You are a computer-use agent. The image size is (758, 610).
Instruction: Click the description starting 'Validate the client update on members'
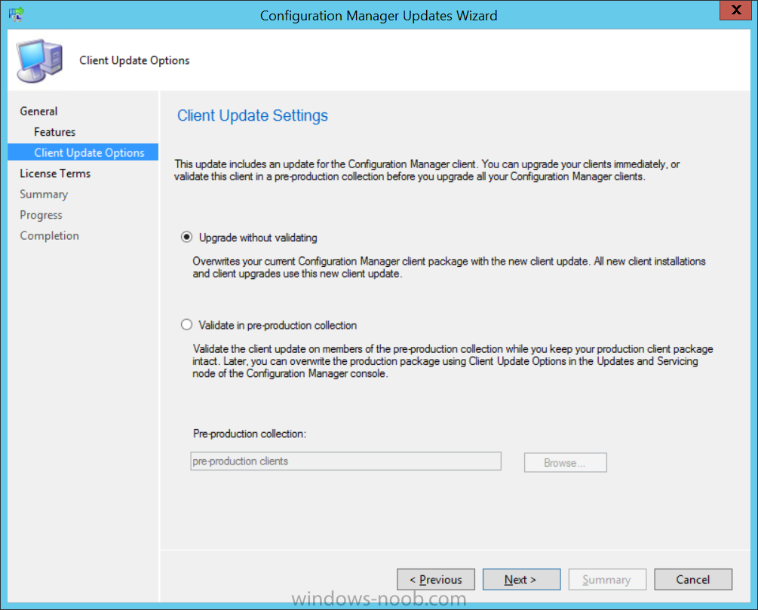[x=453, y=361]
